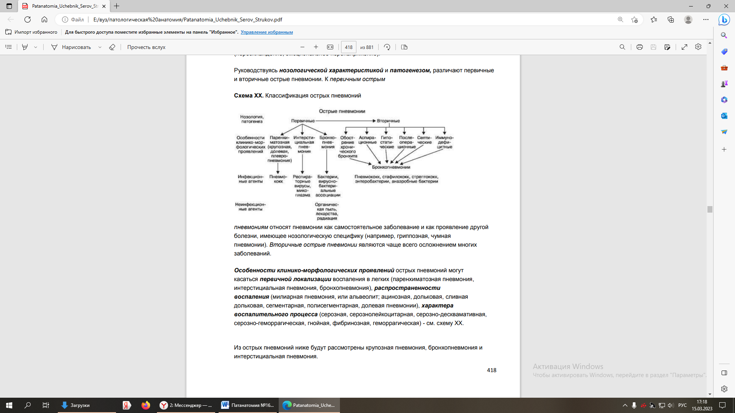Screen dimensions: 735x413
Task: Click the save icon in PDF toolbar
Action: [653, 47]
